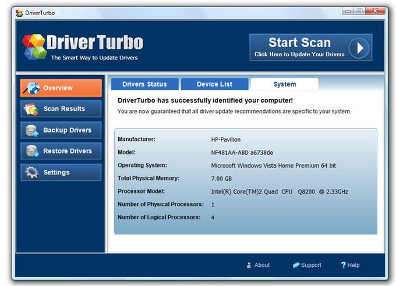Close the DriverTurbo window
The width and height of the screenshot is (396, 286).
click(375, 11)
